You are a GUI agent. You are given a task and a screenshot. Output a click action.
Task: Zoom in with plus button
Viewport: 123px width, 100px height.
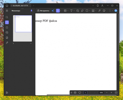pos(111,93)
